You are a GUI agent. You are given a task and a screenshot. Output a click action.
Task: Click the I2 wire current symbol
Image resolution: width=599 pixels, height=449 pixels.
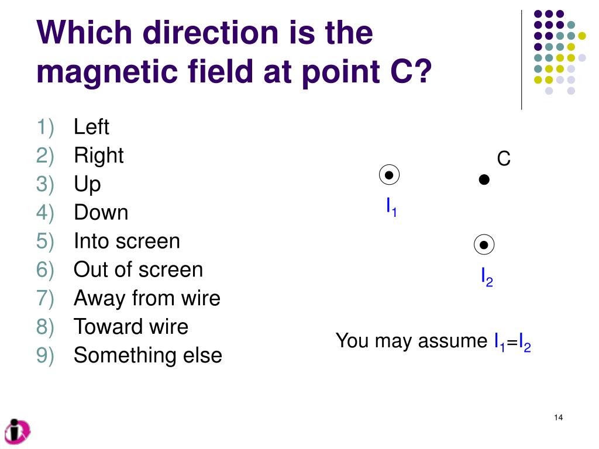tap(484, 244)
